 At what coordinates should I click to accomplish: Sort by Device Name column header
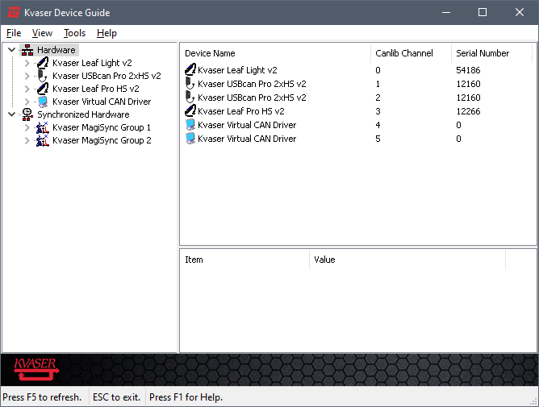(x=275, y=53)
